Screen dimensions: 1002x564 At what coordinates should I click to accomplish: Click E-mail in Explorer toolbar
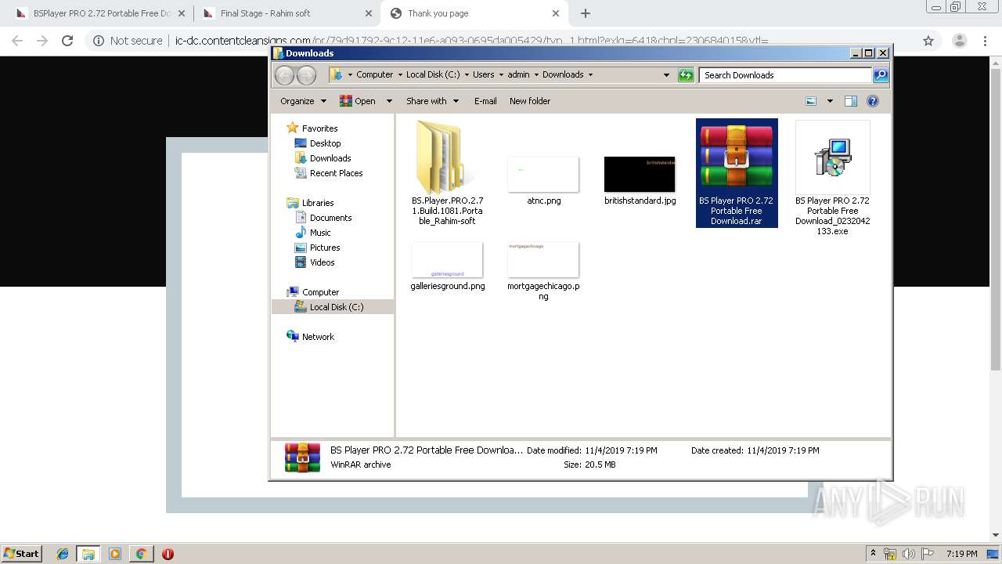(x=485, y=101)
